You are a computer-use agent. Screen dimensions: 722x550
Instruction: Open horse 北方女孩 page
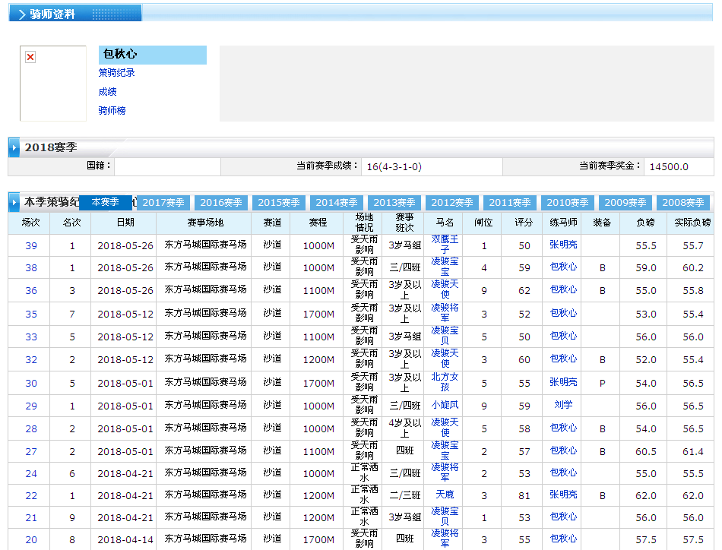coord(445,382)
